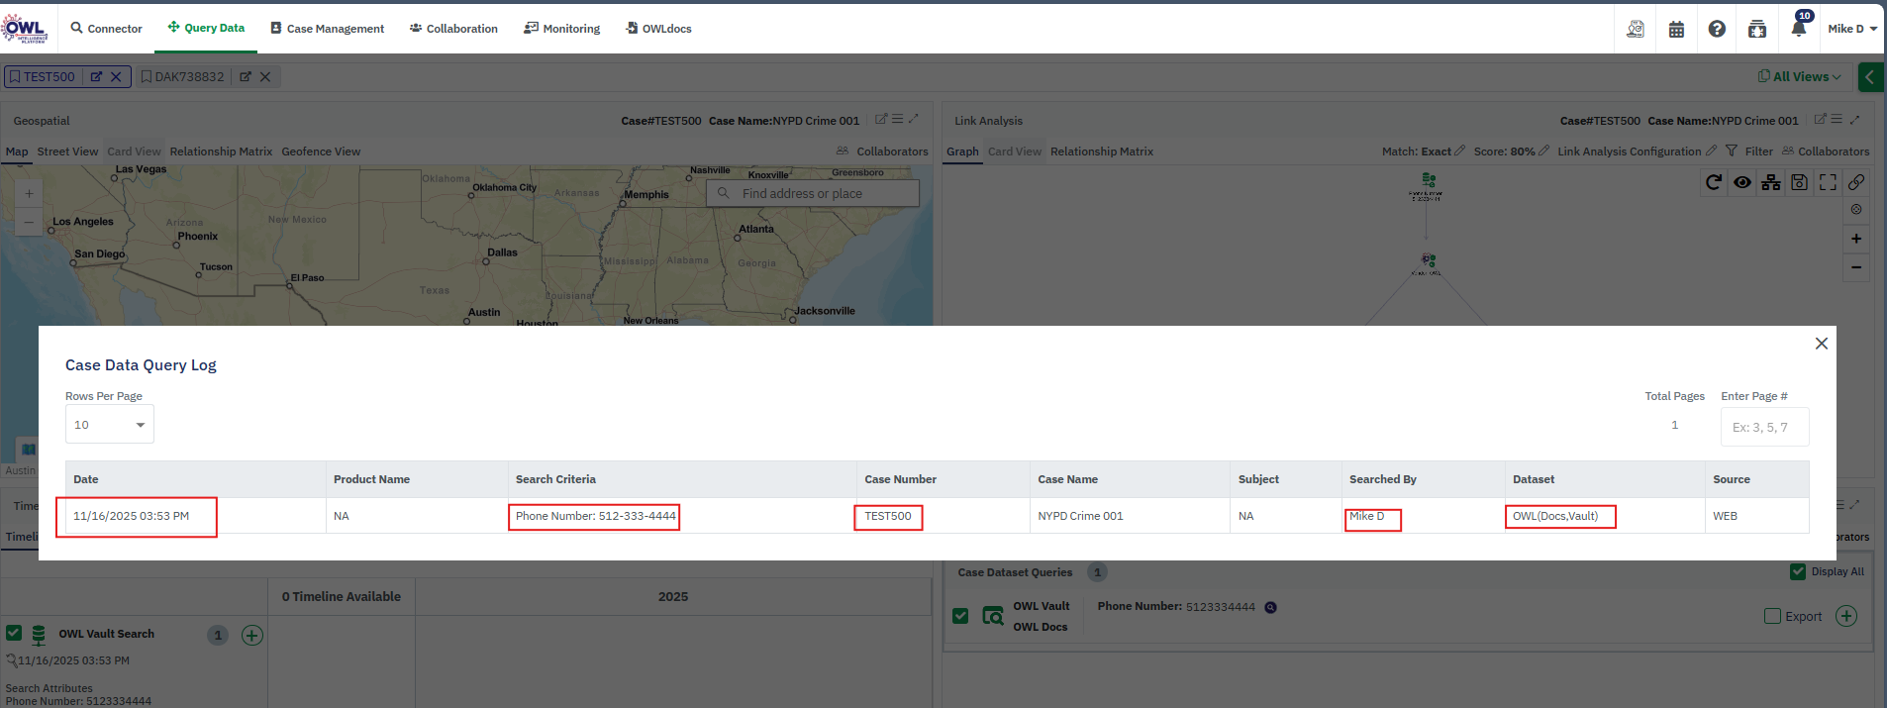Refresh the link analysis graph

[1714, 182]
